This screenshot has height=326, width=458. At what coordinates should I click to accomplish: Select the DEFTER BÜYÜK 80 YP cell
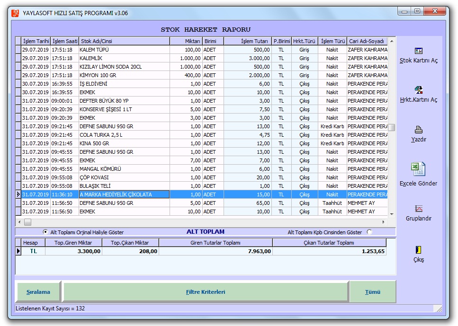pos(124,101)
